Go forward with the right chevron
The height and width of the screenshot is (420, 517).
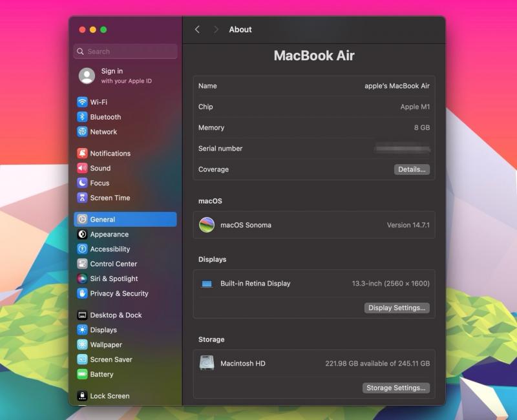[216, 29]
